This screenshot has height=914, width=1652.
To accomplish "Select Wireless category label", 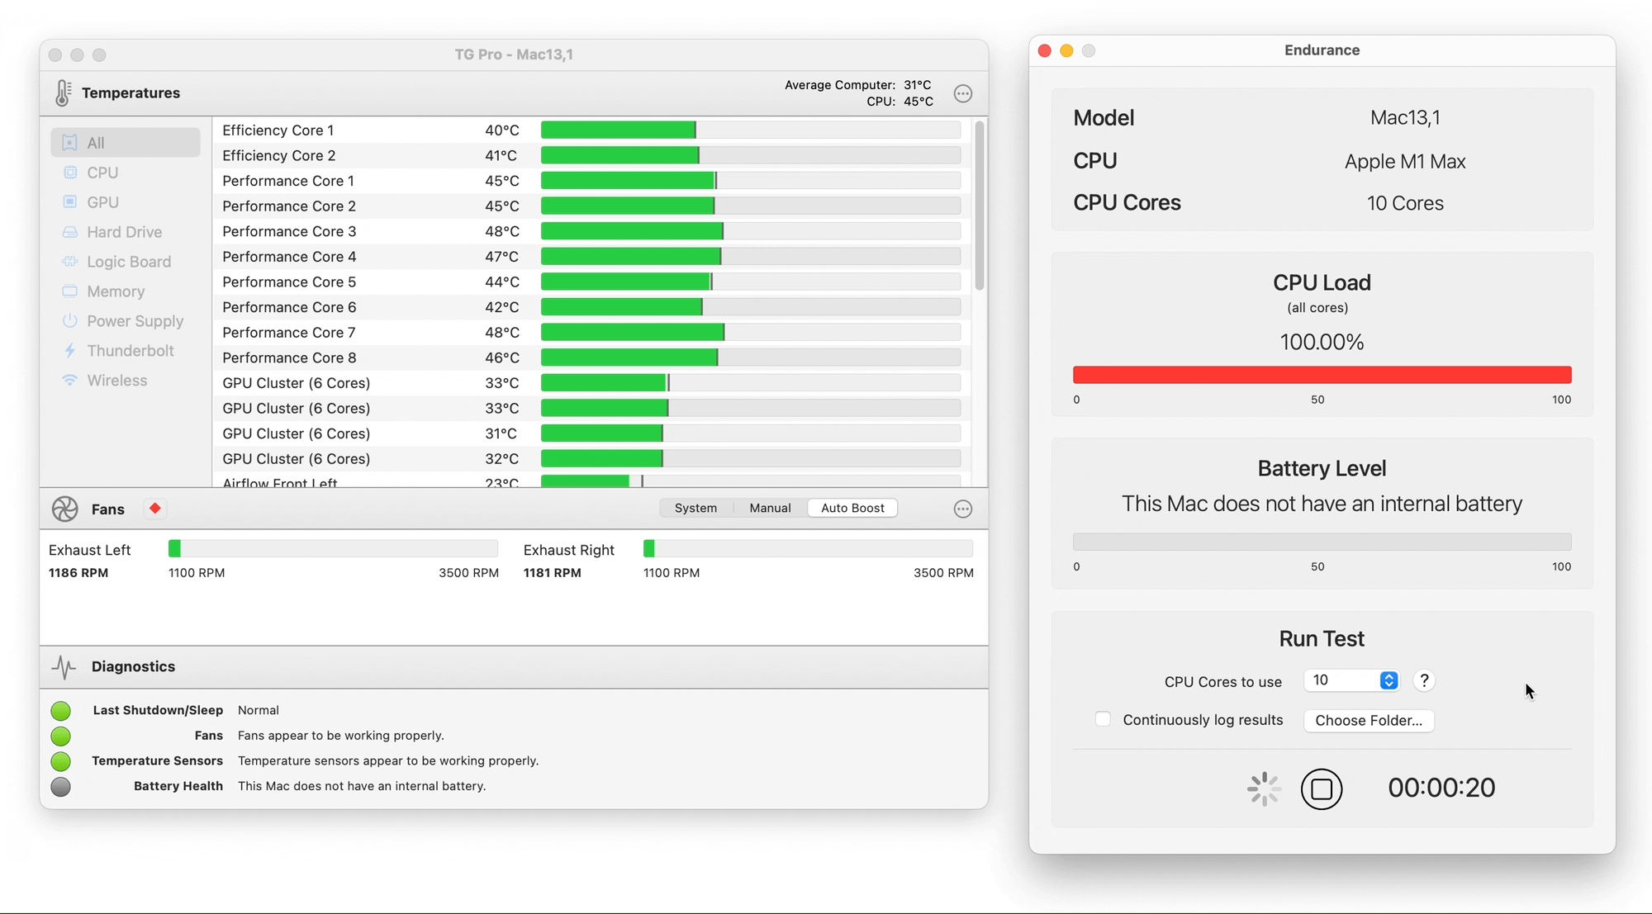I will click(116, 381).
